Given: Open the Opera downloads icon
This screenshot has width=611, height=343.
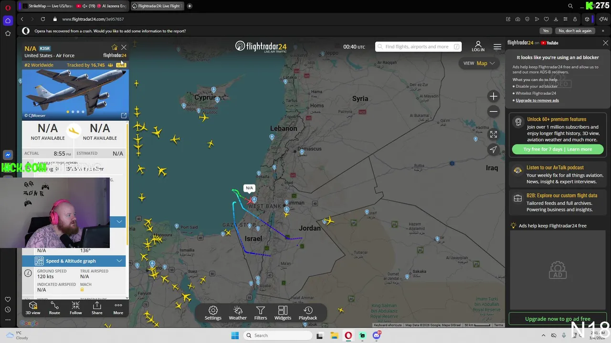Looking at the screenshot, I should click(556, 19).
